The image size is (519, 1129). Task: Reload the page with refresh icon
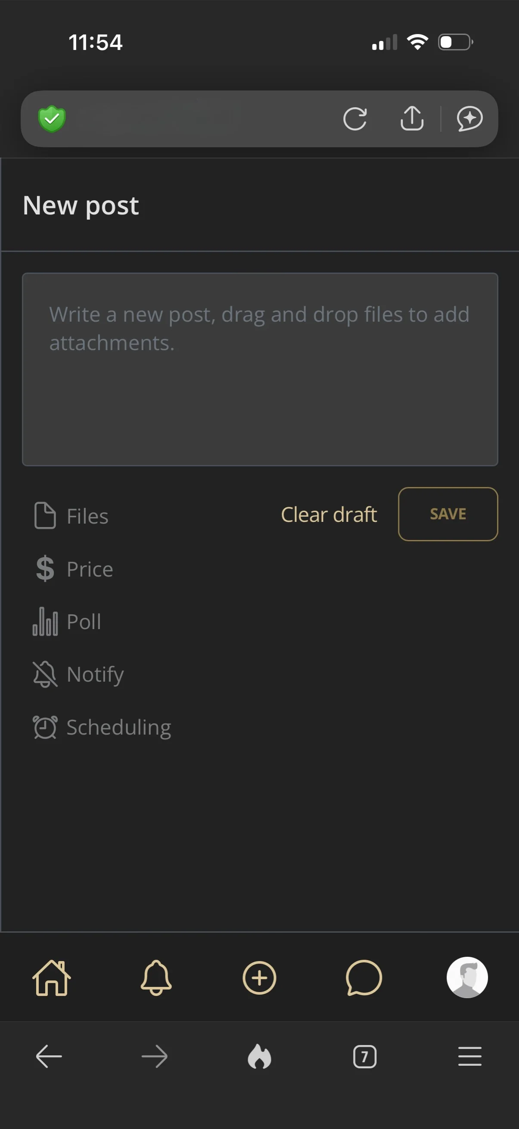click(354, 119)
